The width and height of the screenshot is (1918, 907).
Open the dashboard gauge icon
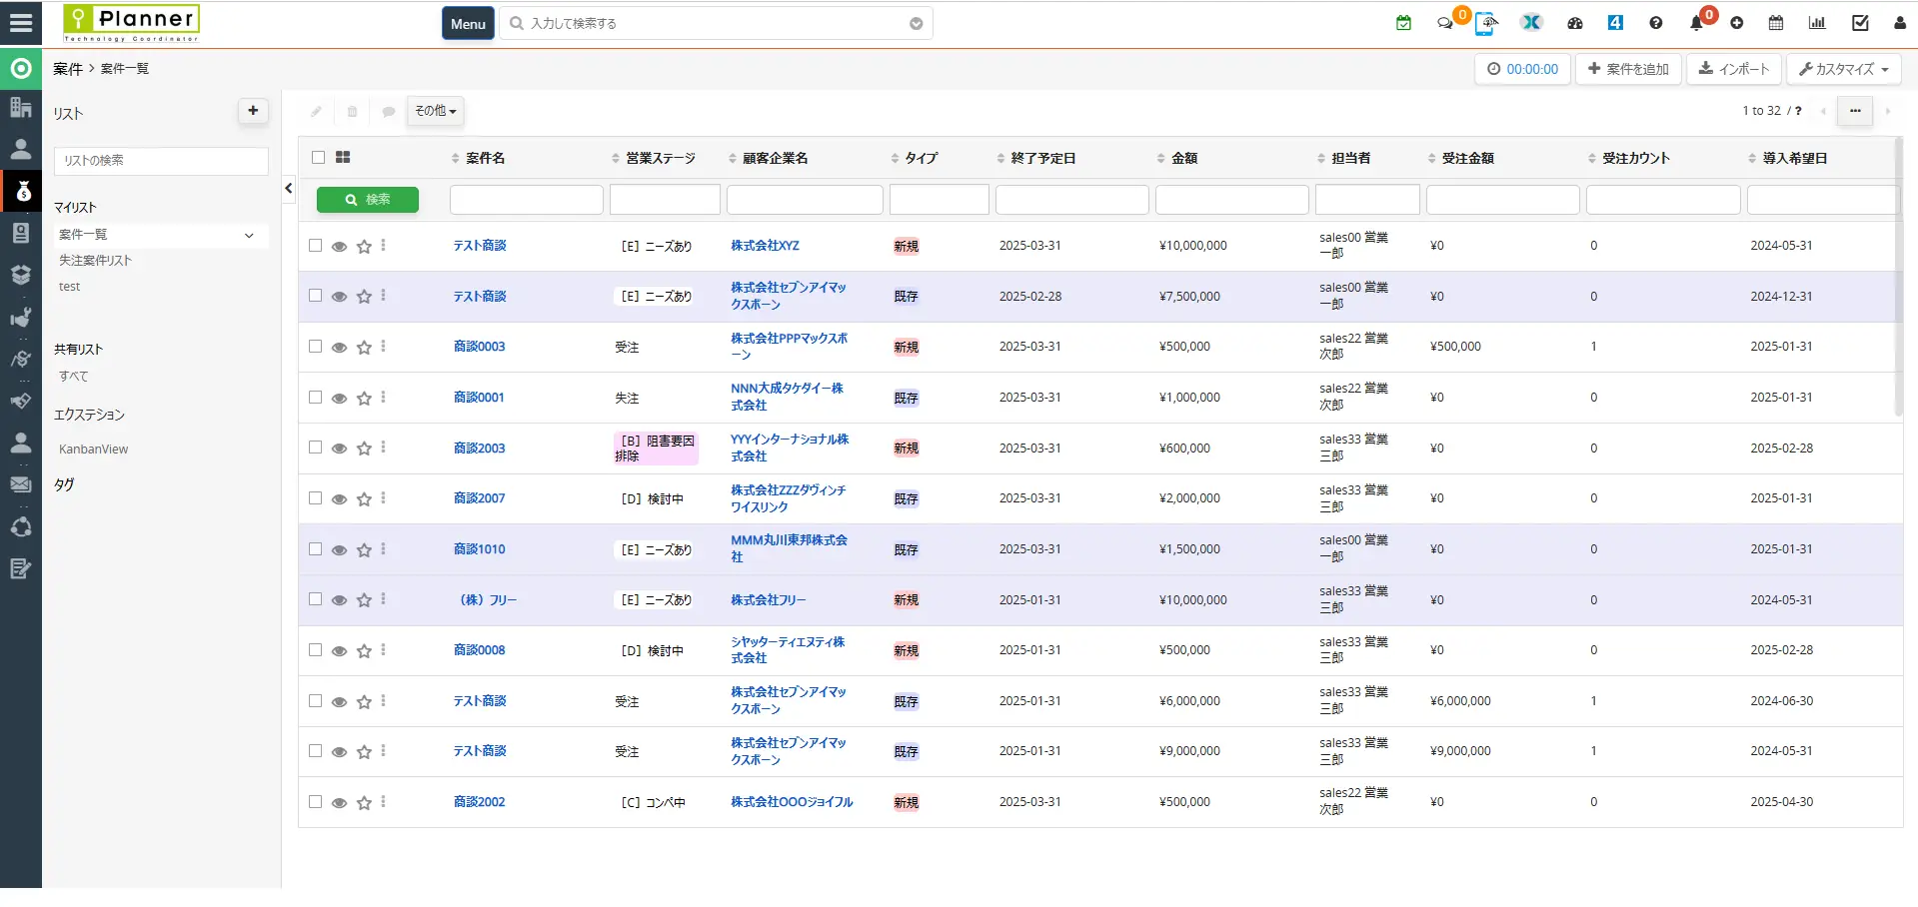pyautogui.click(x=1575, y=23)
